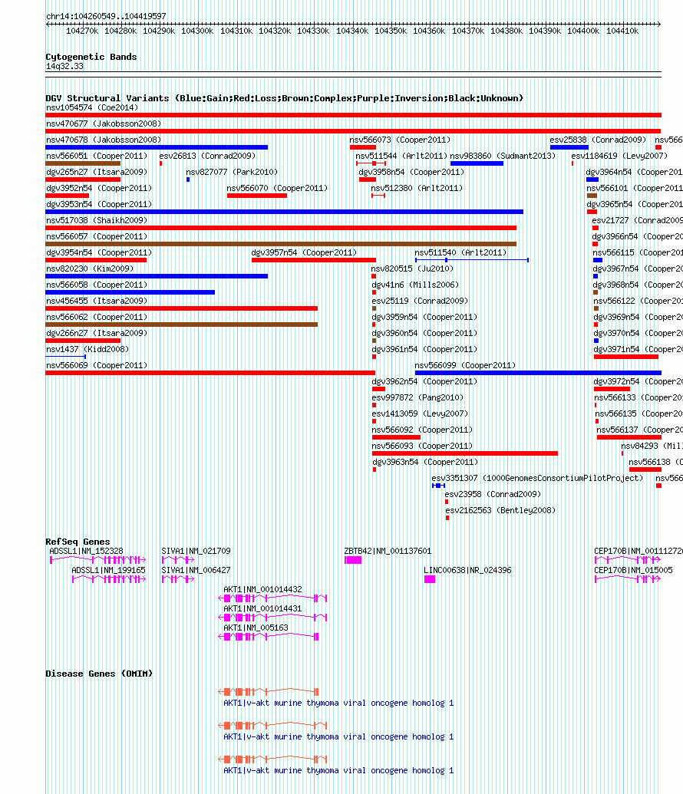Click esv2162563 (Bentley2008) variant label

(x=500, y=510)
